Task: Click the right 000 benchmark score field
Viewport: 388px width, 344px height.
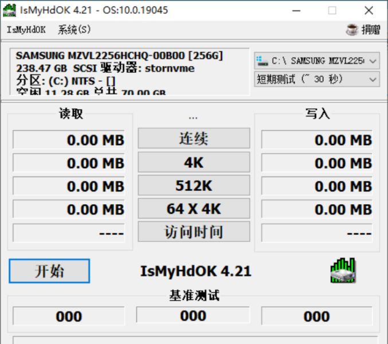Action: [317, 316]
